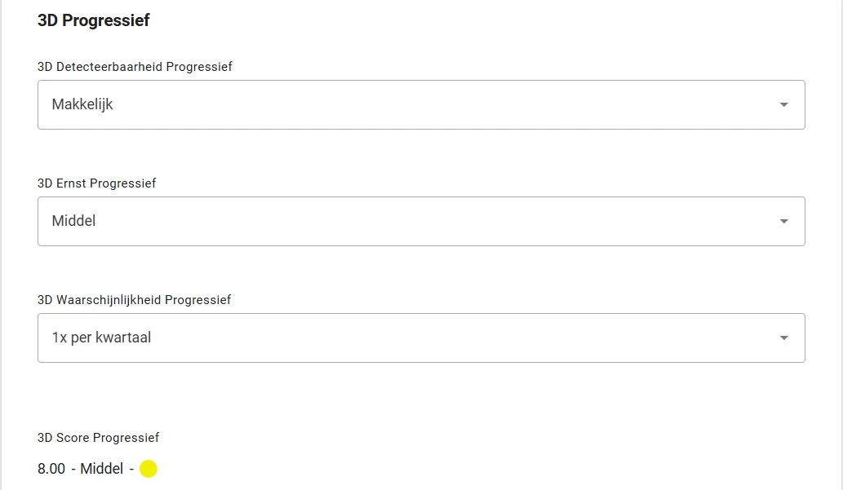Screen dimensions: 843x490
Task: Click the 3D Score Progressief label
Action: [99, 438]
